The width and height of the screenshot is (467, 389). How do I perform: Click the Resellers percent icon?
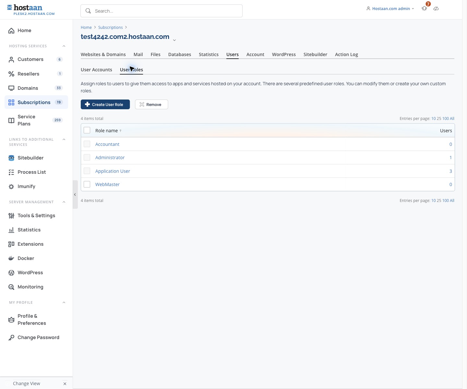click(11, 74)
